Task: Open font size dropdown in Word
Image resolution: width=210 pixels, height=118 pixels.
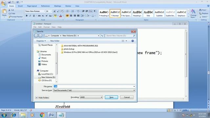Action: [51, 11]
